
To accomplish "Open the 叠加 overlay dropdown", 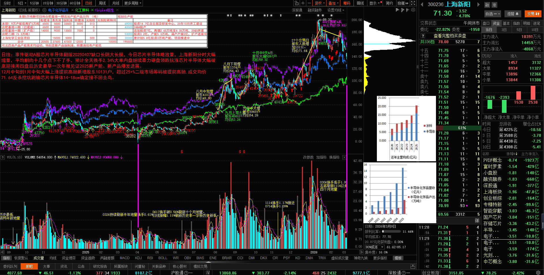I will click(334, 3).
